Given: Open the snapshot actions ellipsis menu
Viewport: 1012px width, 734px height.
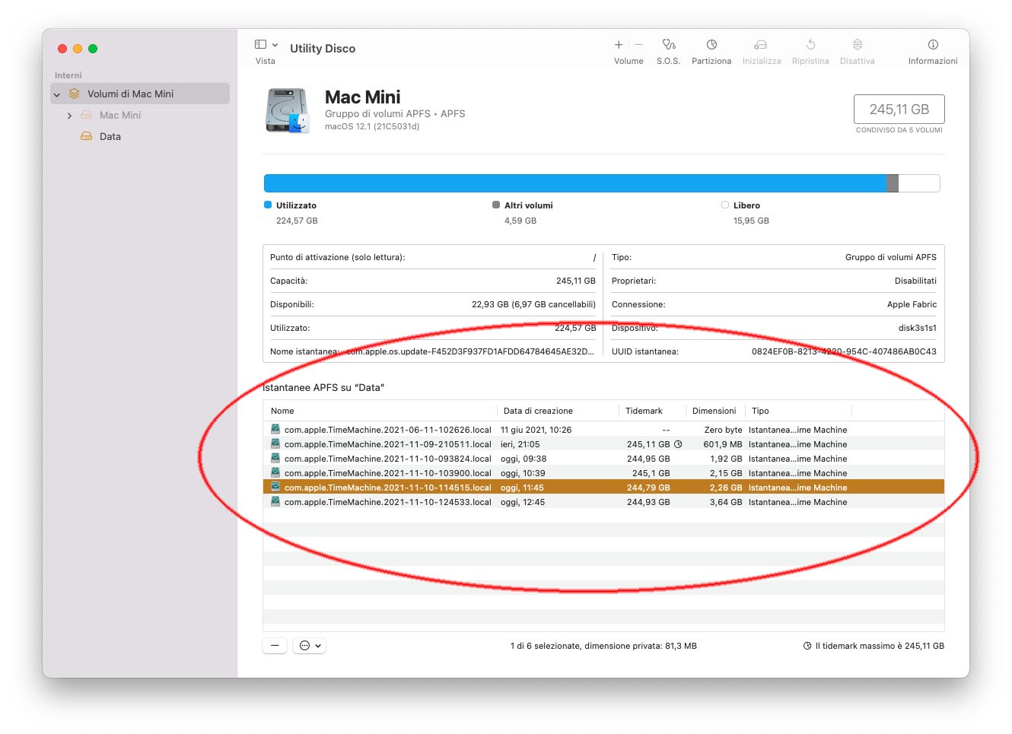Looking at the screenshot, I should [310, 646].
